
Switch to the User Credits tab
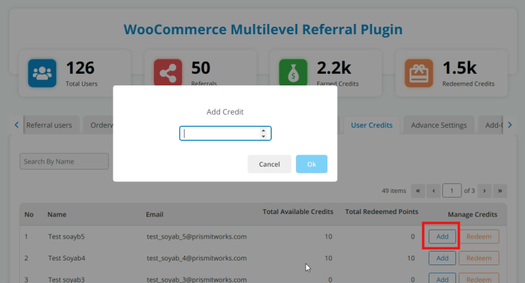(x=372, y=125)
